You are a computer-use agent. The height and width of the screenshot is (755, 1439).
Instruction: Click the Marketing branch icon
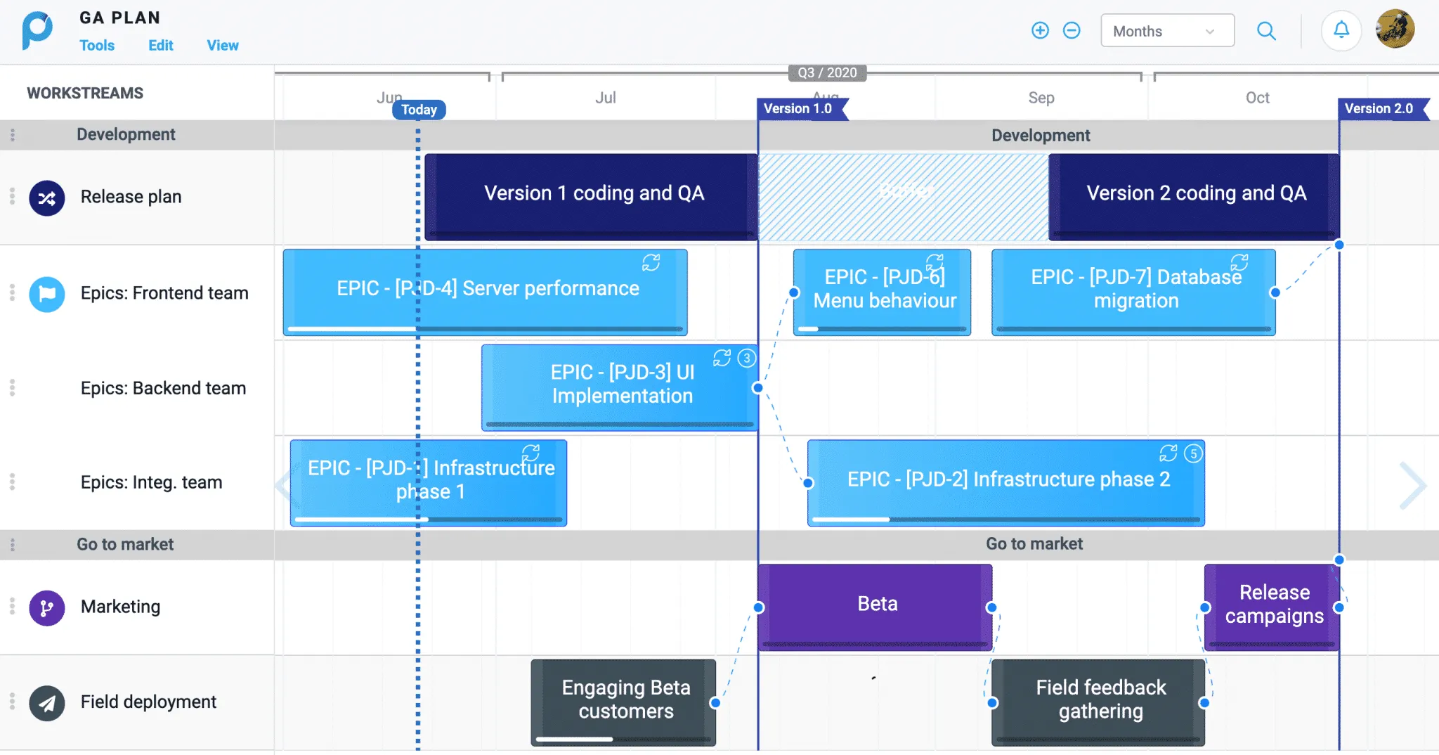coord(47,608)
